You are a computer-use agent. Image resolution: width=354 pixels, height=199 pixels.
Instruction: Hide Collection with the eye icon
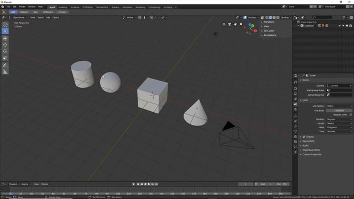pos(340,26)
